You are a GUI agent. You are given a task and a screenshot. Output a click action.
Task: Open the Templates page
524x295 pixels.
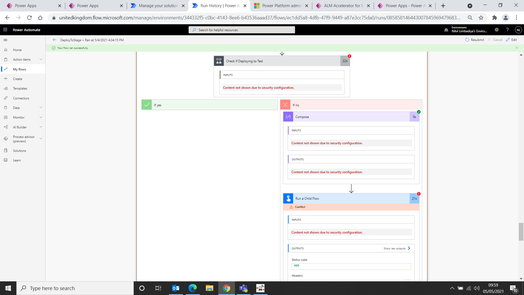pyautogui.click(x=23, y=88)
